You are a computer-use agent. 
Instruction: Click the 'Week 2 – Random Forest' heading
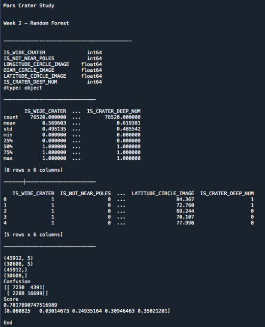[36, 23]
